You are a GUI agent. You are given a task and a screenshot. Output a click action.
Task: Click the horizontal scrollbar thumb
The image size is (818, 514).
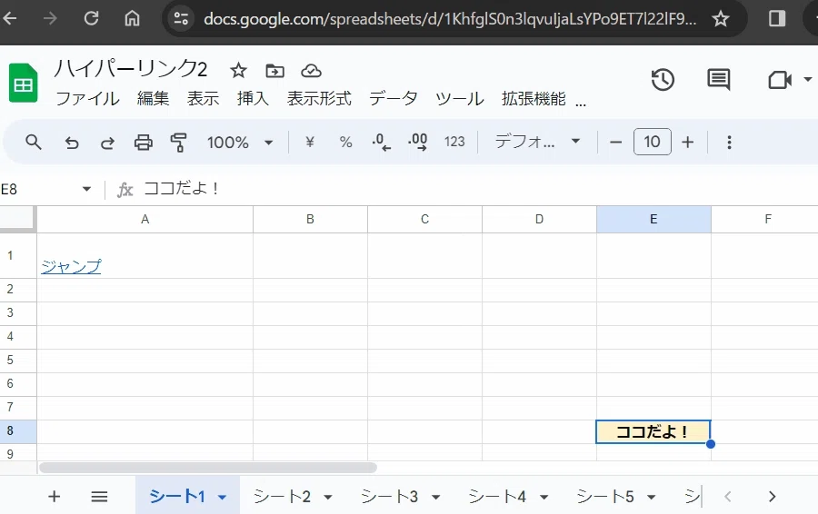click(x=207, y=467)
